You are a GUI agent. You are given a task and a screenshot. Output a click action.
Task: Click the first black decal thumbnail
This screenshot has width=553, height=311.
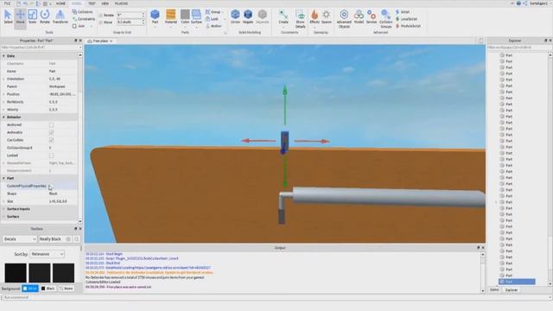point(16,273)
